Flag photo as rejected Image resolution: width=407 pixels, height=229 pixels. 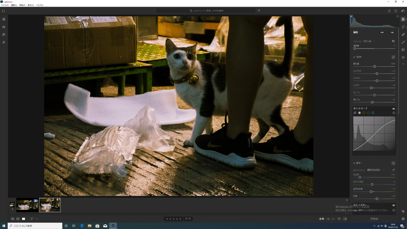pyautogui.click(x=190, y=219)
